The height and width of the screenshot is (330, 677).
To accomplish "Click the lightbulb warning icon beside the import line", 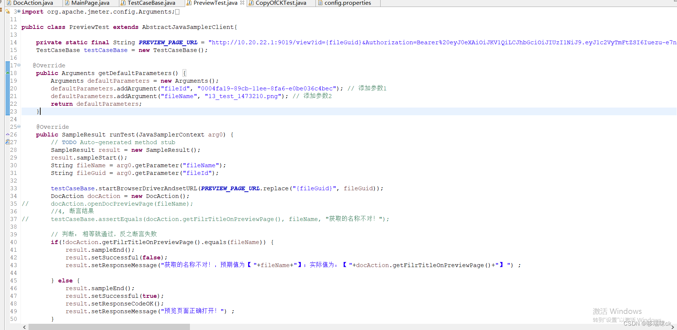I will [x=7, y=12].
